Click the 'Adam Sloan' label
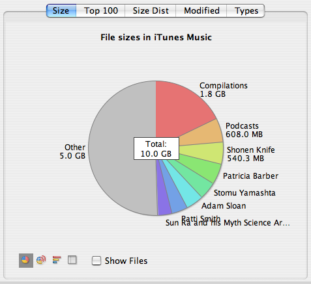Image resolution: width=311 pixels, height=284 pixels. 224,206
